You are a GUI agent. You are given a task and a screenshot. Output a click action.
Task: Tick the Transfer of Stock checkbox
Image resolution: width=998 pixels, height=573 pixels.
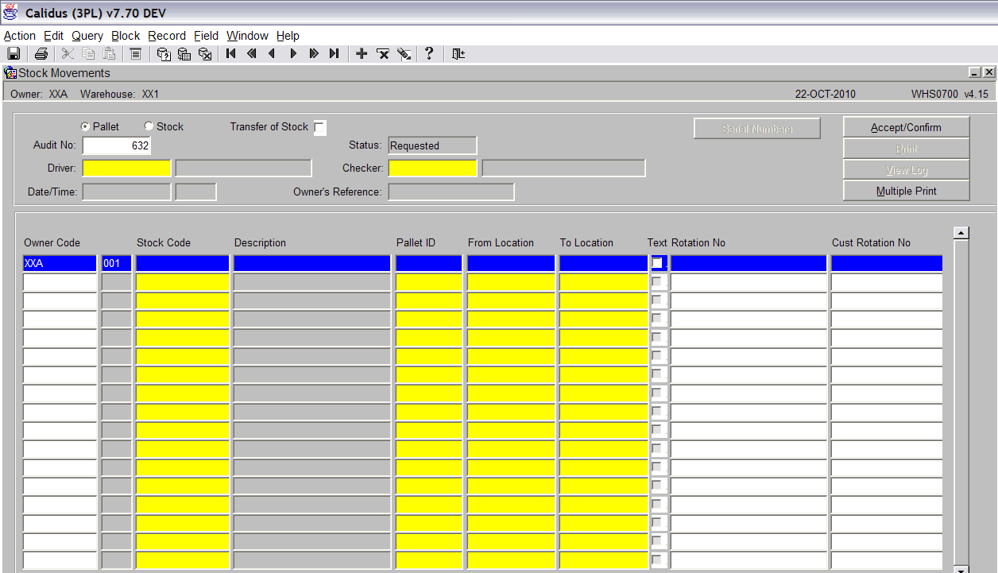click(319, 127)
